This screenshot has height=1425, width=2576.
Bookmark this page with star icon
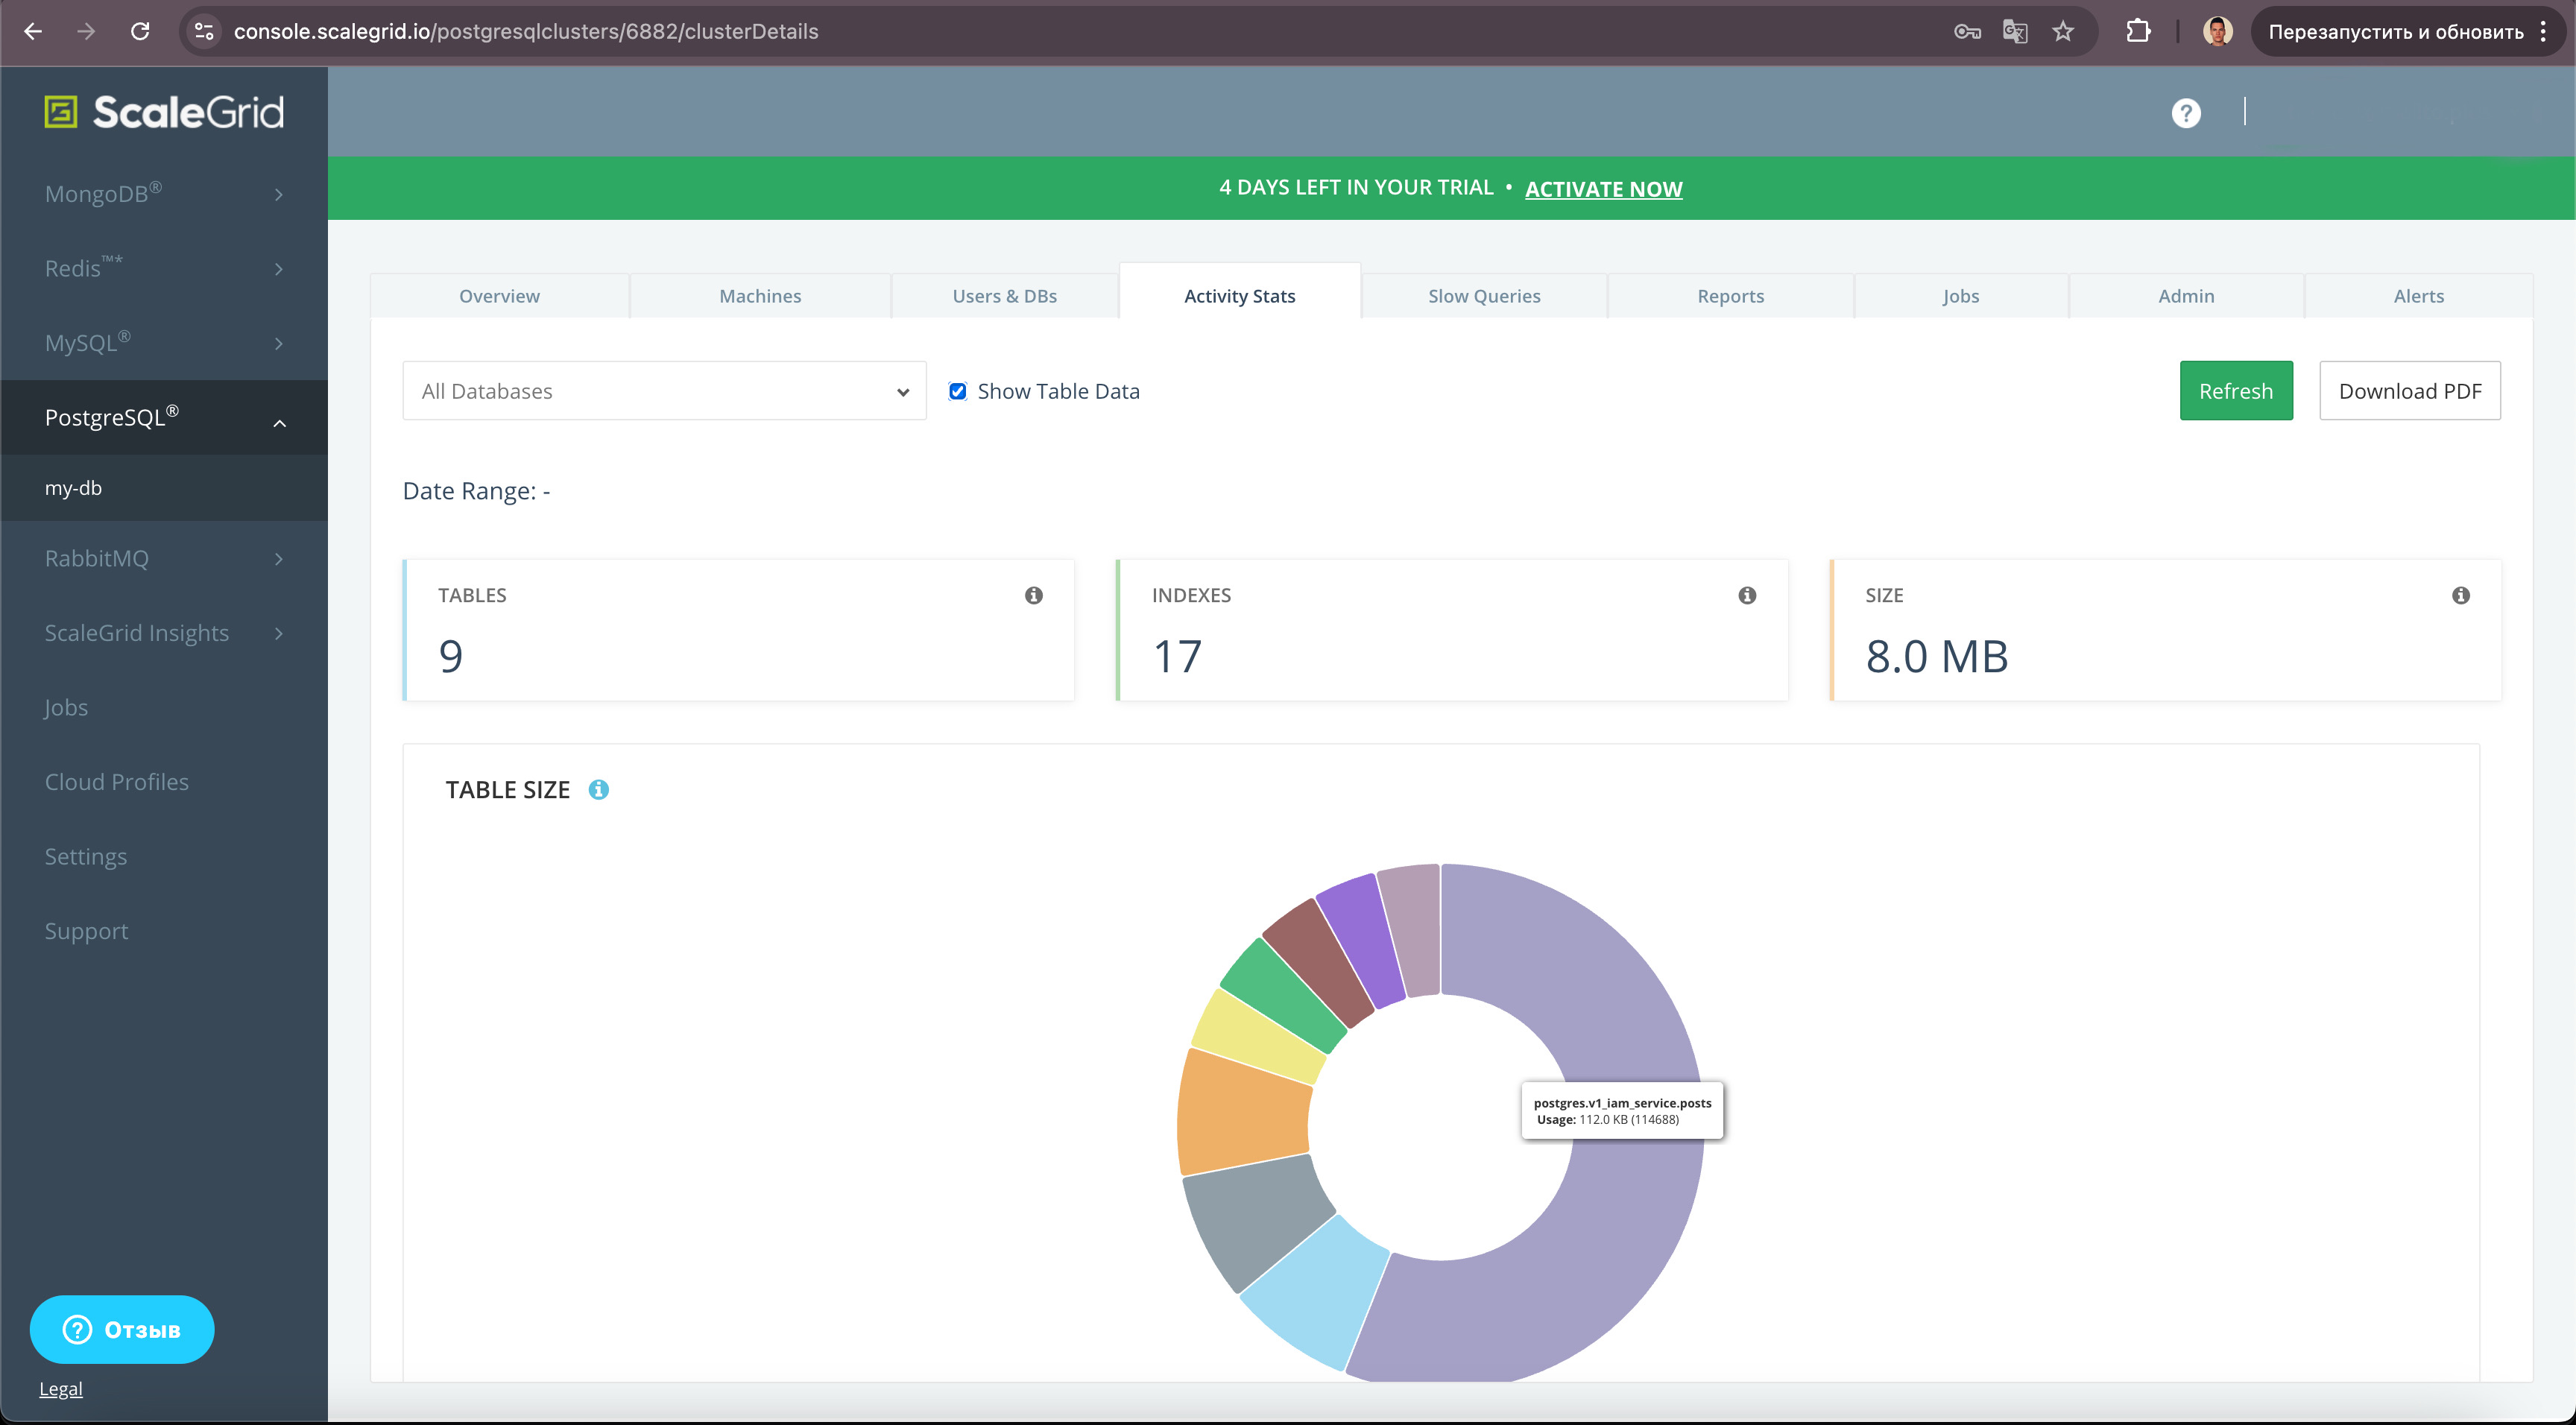tap(2063, 31)
